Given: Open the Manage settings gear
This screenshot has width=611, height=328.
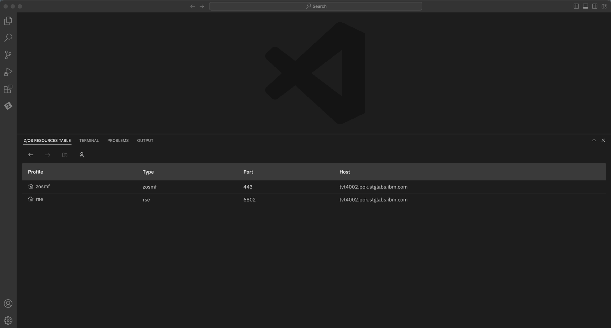Looking at the screenshot, I should coord(8,321).
